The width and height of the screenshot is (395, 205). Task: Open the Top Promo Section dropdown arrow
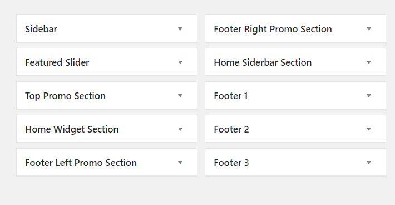click(180, 96)
